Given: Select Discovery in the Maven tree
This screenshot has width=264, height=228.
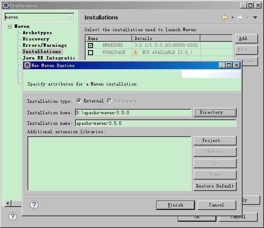Looking at the screenshot, I should (x=36, y=39).
